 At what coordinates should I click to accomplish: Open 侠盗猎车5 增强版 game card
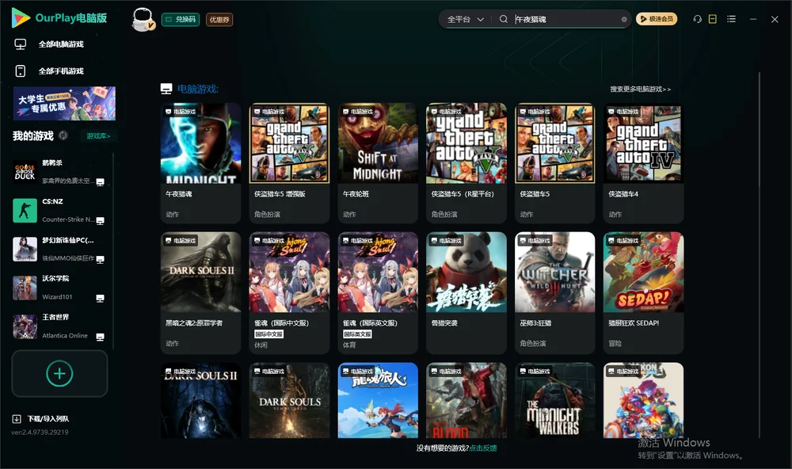pos(289,162)
